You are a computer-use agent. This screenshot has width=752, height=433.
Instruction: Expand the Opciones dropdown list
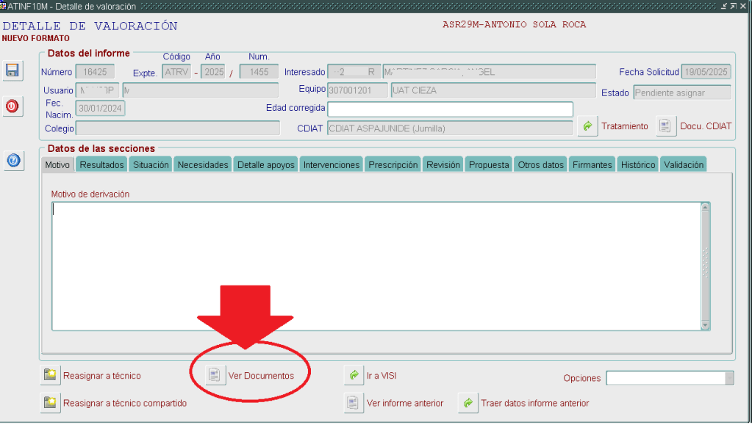tap(728, 378)
